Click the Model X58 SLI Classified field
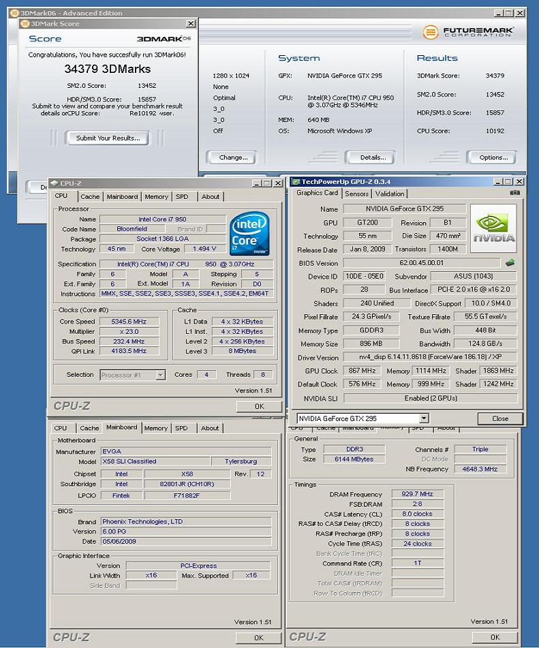Image resolution: width=539 pixels, height=648 pixels. [x=155, y=461]
